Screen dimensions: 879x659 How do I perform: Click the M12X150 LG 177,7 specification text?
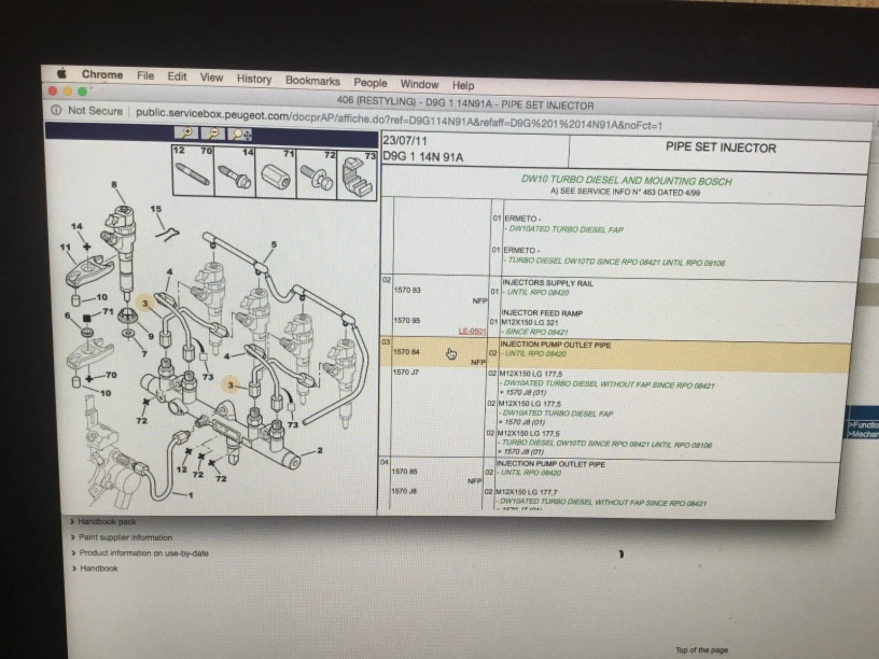pos(526,492)
